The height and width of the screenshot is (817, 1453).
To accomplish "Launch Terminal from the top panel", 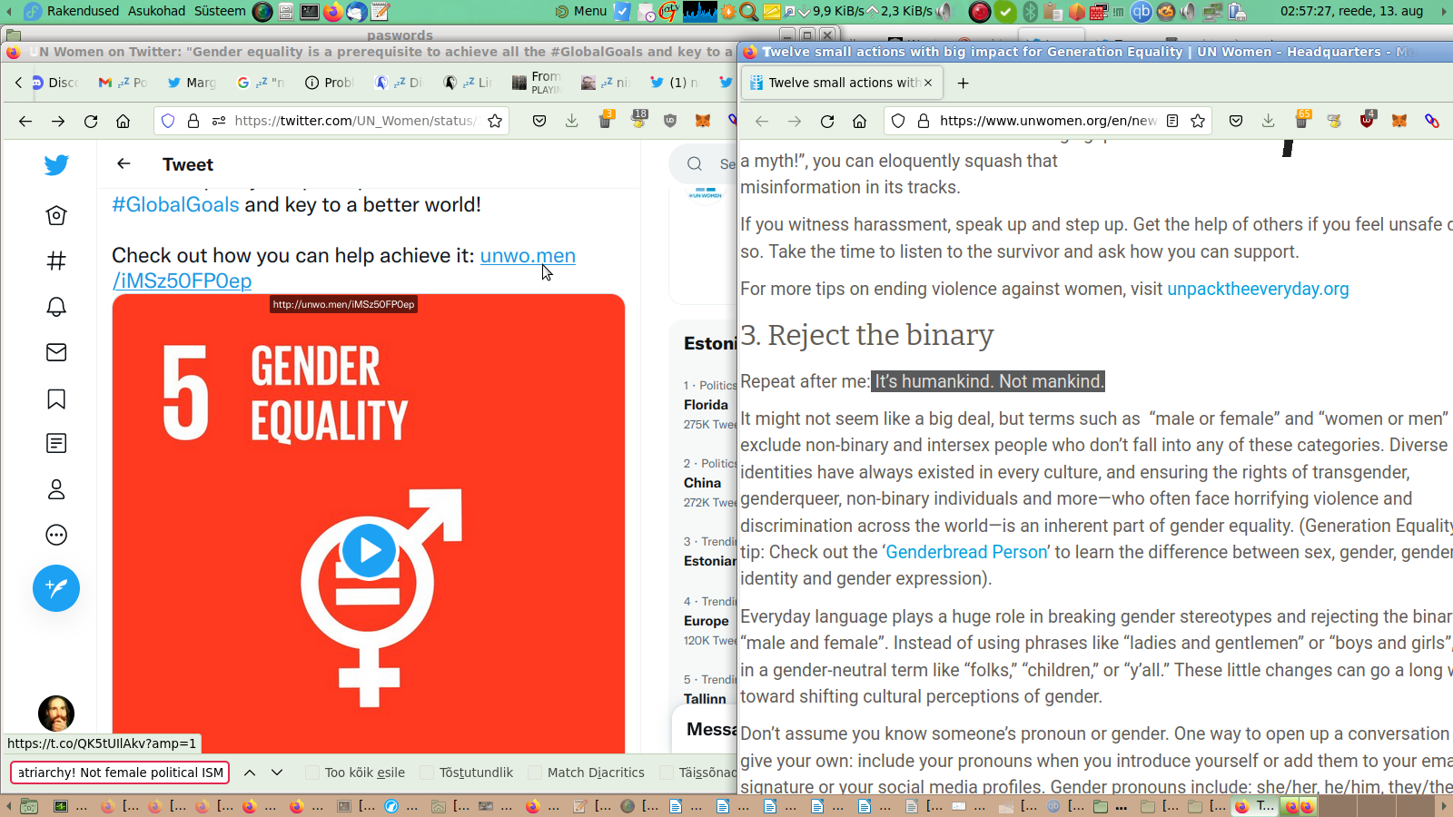I will click(x=309, y=11).
